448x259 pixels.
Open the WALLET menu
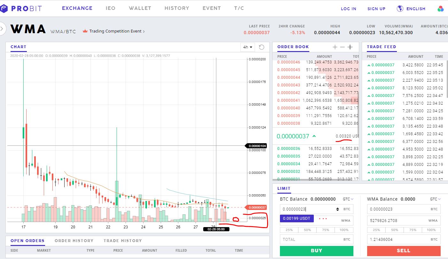pyautogui.click(x=140, y=8)
